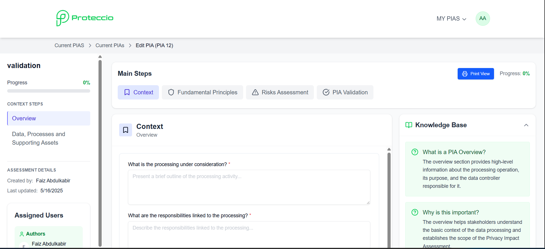Click the Knowledge Base book icon
545x249 pixels.
(409, 125)
